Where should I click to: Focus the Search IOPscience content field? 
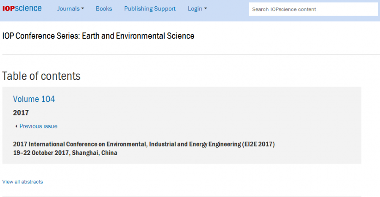coord(313,9)
